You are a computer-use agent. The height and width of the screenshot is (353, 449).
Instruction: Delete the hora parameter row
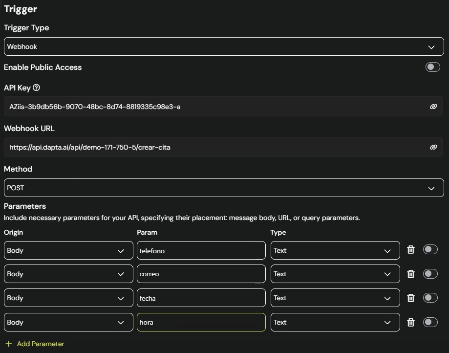411,322
